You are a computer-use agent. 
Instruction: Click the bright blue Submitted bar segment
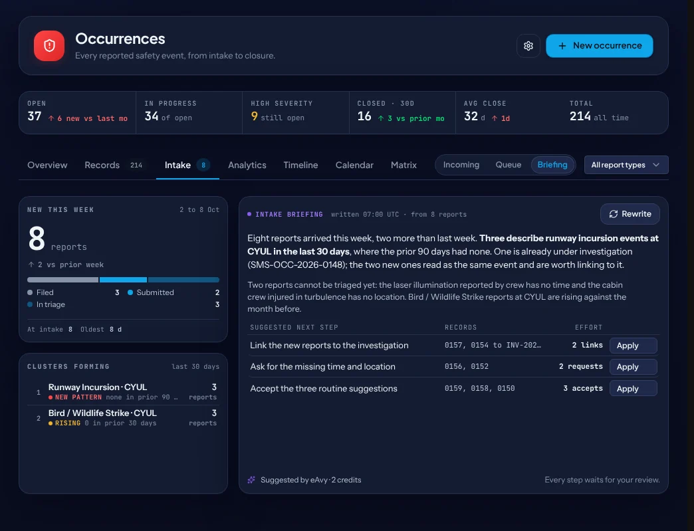pos(123,280)
